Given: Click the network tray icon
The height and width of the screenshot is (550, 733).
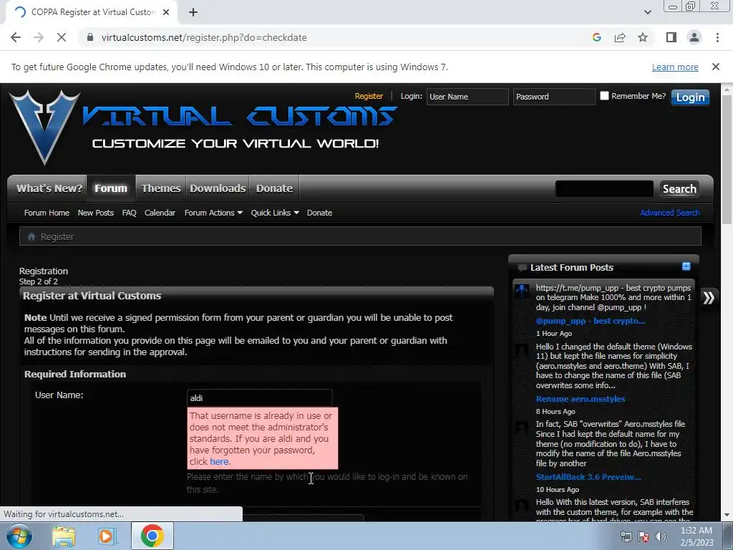Looking at the screenshot, I should [x=626, y=536].
